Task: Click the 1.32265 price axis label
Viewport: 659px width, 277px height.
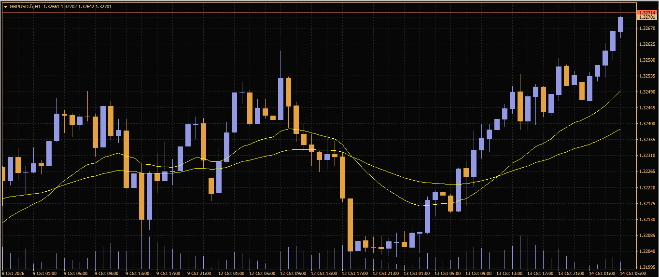Action: pyautogui.click(x=646, y=171)
